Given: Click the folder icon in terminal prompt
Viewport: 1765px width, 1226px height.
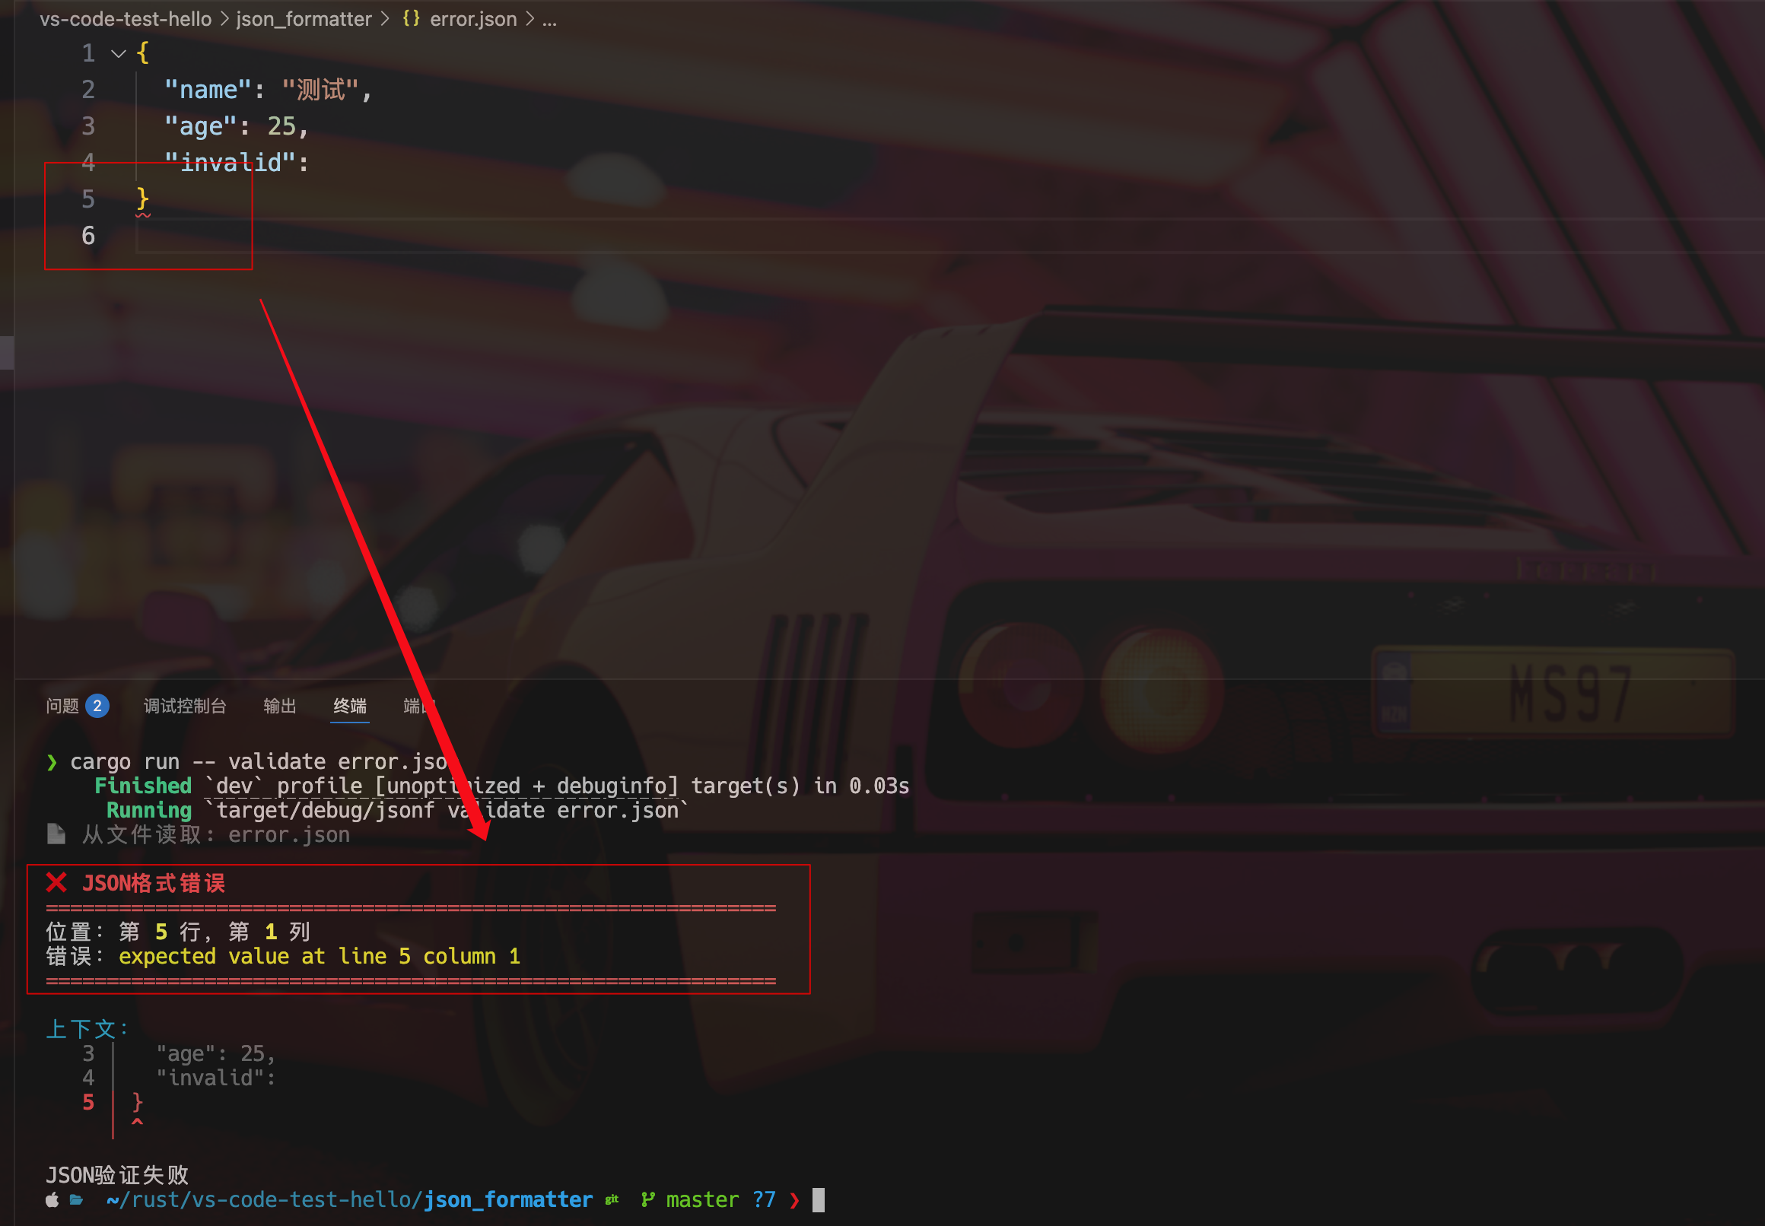Looking at the screenshot, I should [x=77, y=1200].
